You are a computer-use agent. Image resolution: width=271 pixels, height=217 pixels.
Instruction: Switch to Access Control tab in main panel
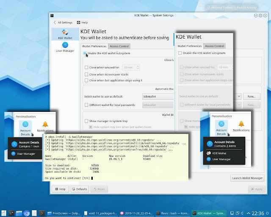(119, 46)
